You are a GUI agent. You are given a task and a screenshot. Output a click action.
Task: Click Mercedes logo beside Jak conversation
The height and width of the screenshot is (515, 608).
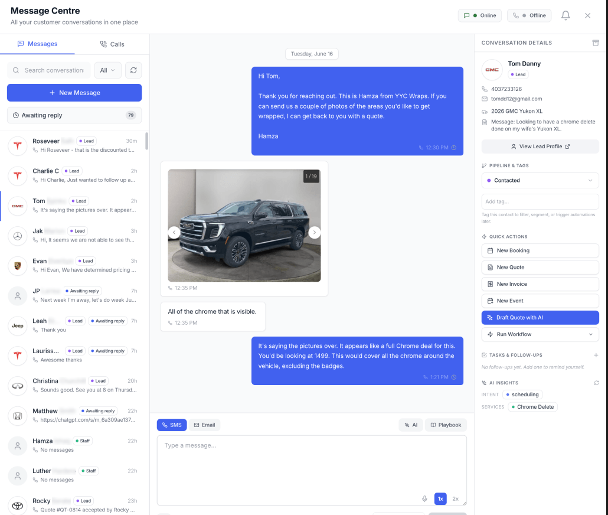(18, 236)
